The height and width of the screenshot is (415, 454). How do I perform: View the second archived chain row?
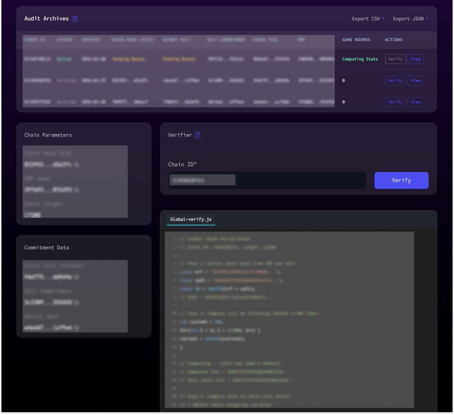[415, 80]
